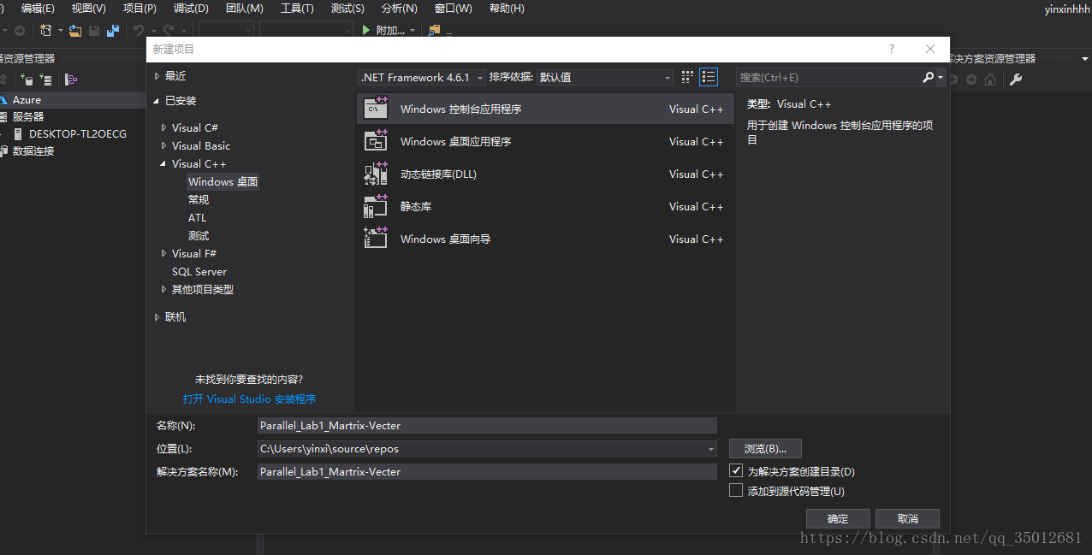Expand the Visual F# node arrow
The height and width of the screenshot is (555, 1092).
coord(164,253)
